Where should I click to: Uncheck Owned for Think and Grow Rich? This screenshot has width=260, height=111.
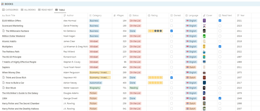point(172,77)
